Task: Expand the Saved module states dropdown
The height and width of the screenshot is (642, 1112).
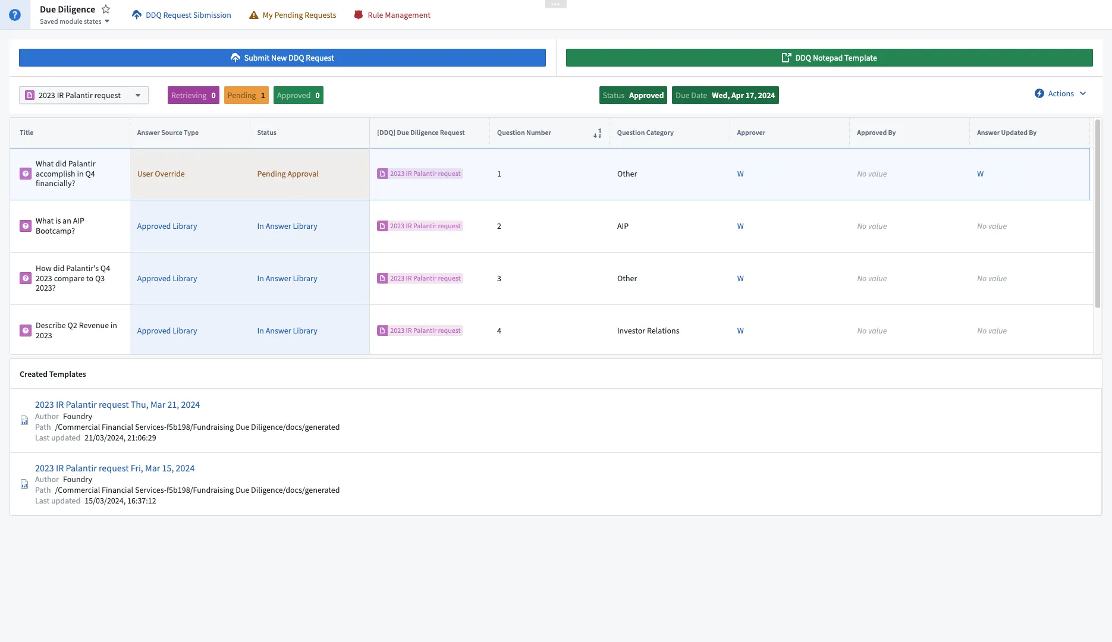Action: [x=75, y=21]
